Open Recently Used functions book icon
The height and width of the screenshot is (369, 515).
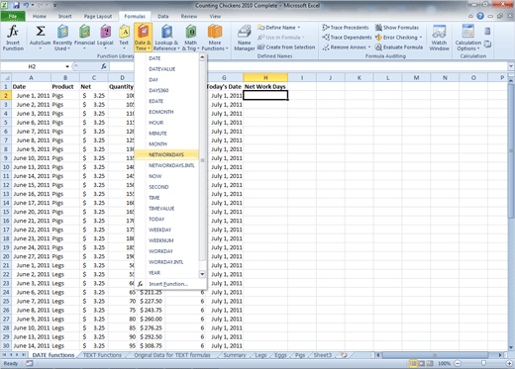[62, 32]
